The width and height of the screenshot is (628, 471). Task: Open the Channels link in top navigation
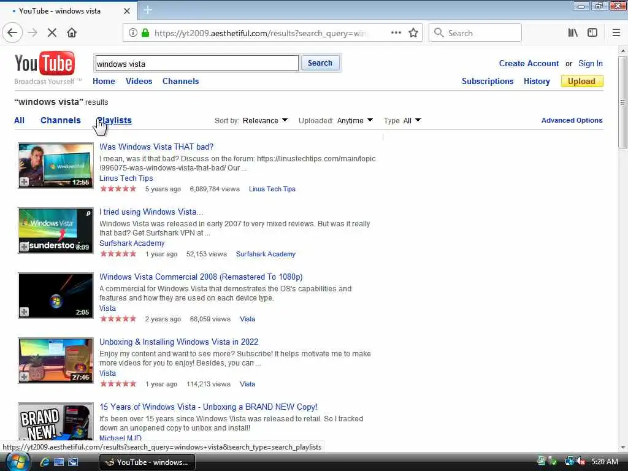181,82
